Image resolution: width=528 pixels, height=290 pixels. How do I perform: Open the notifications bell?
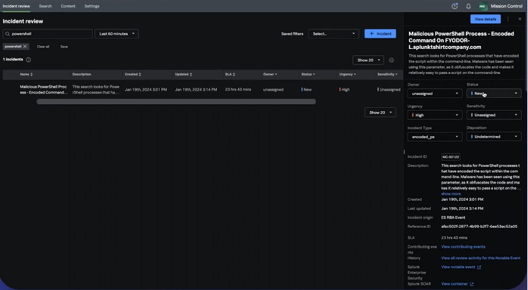click(468, 6)
